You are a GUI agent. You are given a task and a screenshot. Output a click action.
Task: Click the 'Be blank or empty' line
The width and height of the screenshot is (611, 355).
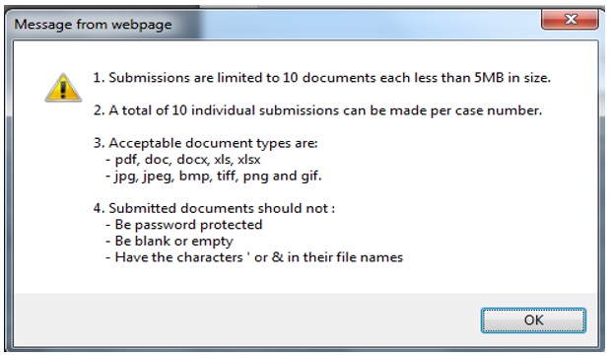click(170, 241)
